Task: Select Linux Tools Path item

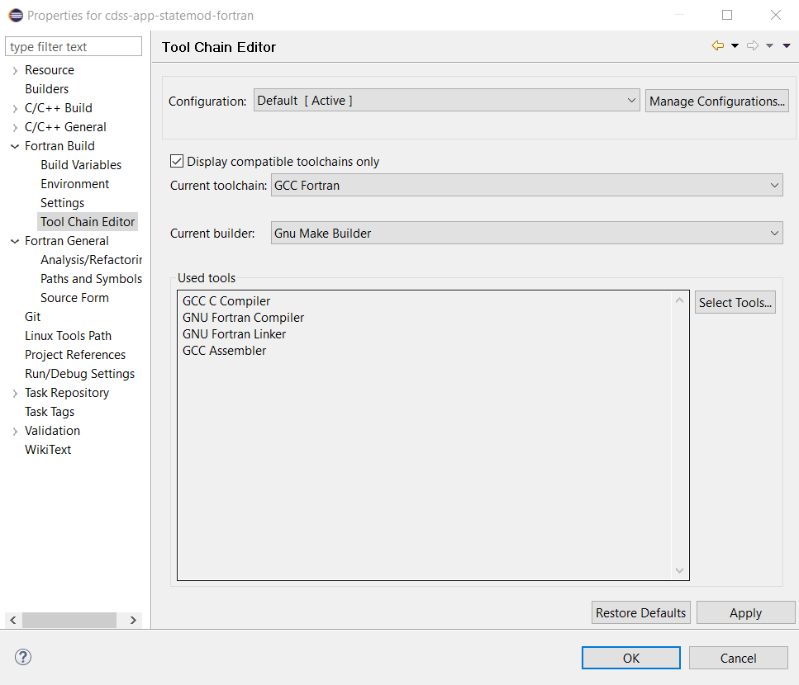Action: pyautogui.click(x=68, y=336)
